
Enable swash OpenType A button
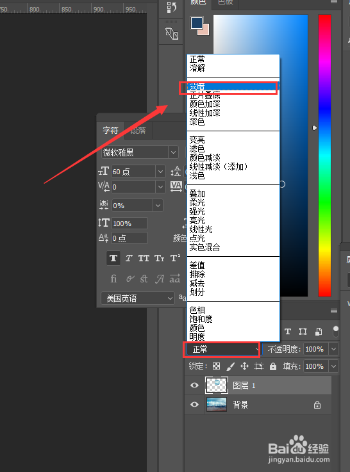pos(160,279)
